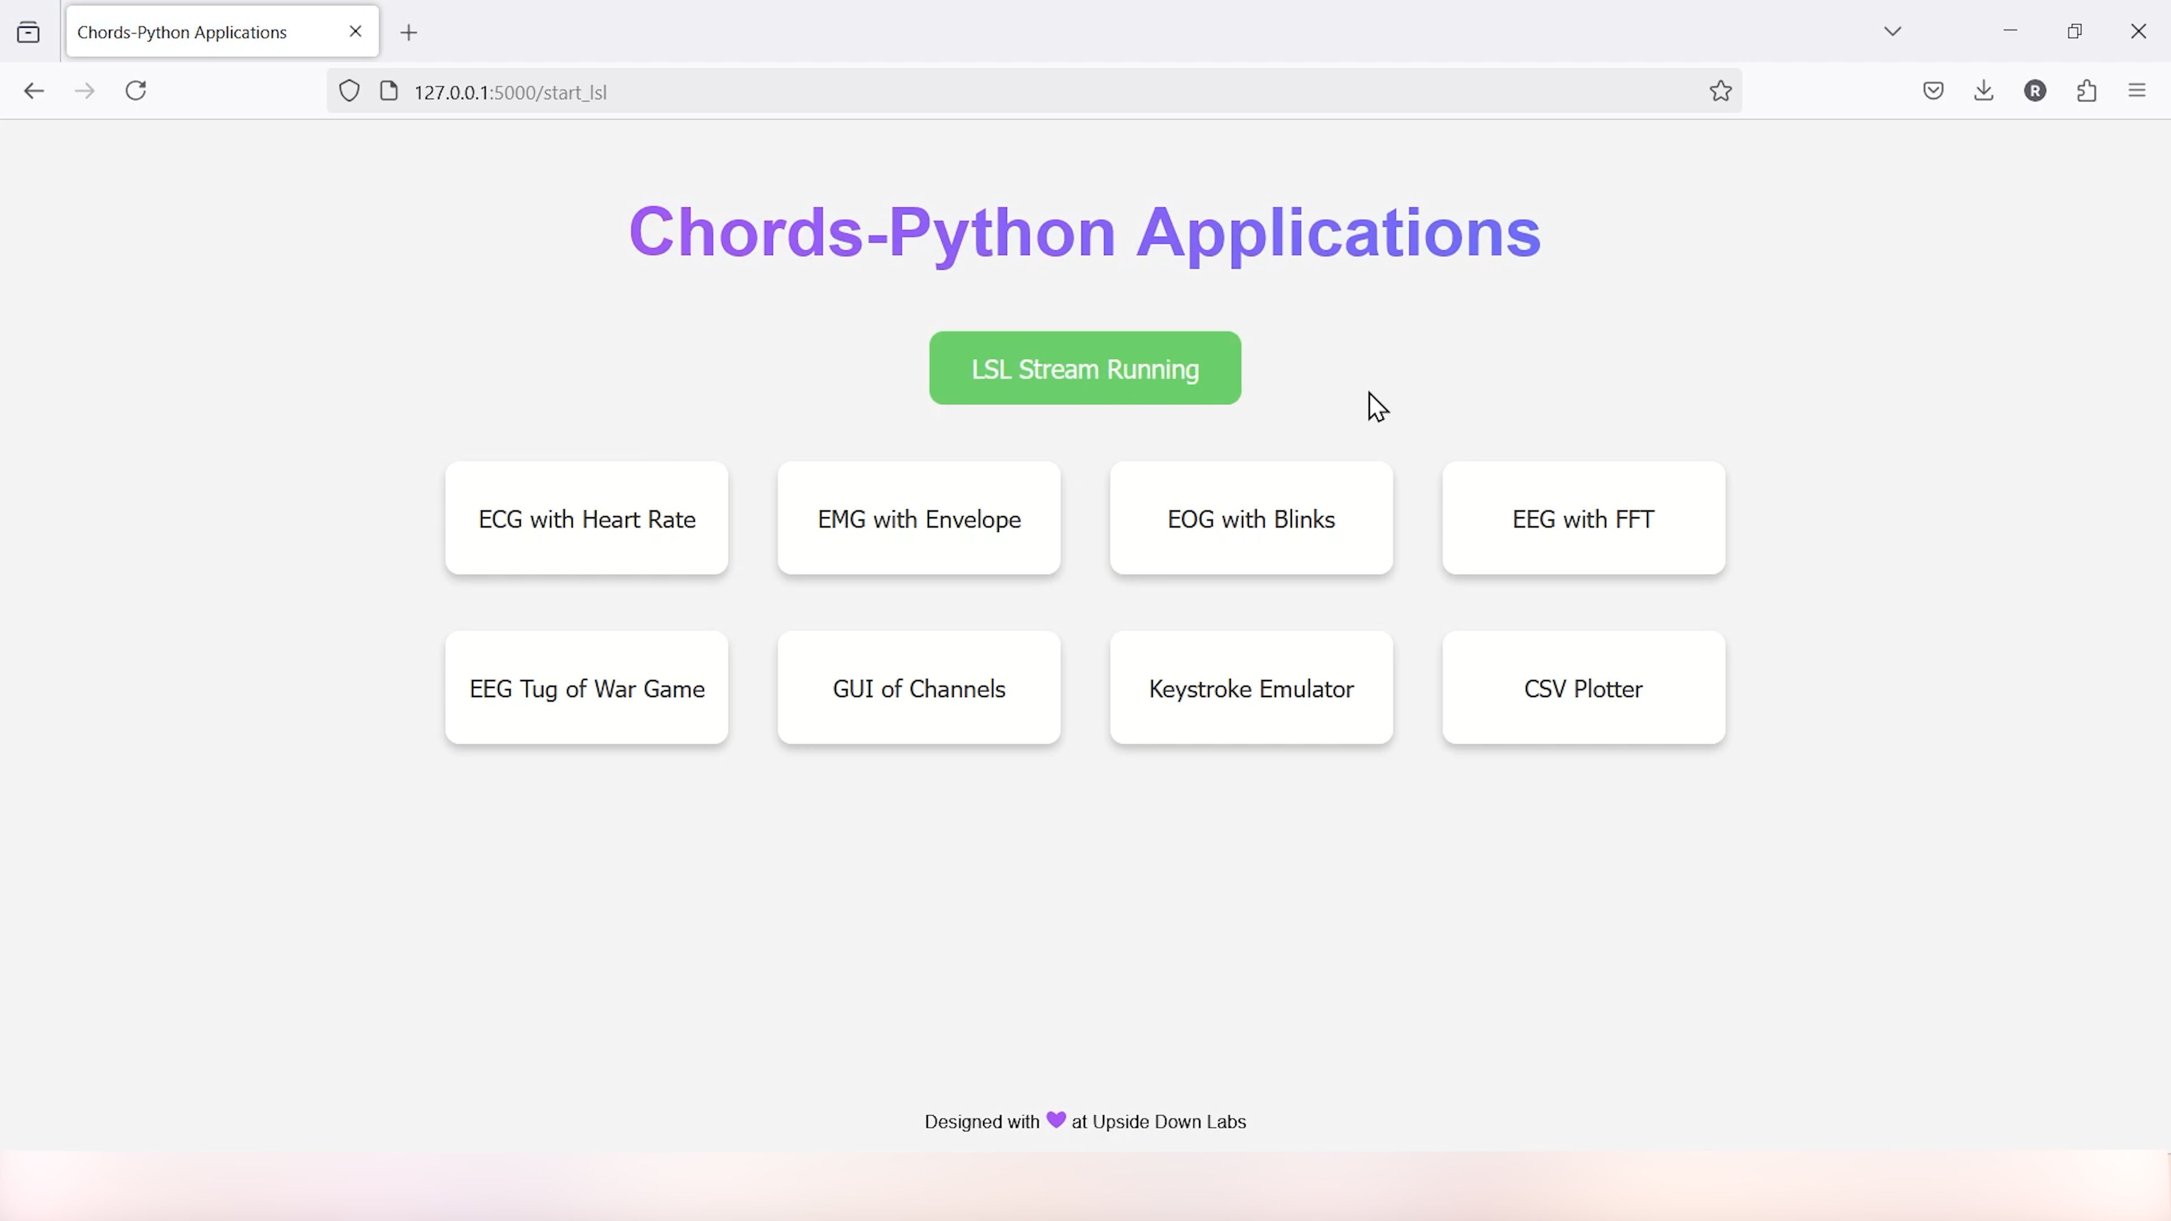Save page to Pocket
2171x1221 pixels.
coord(1934,91)
